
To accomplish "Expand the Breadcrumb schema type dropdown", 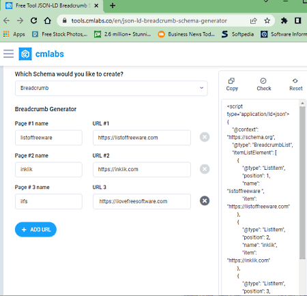I will pos(111,88).
